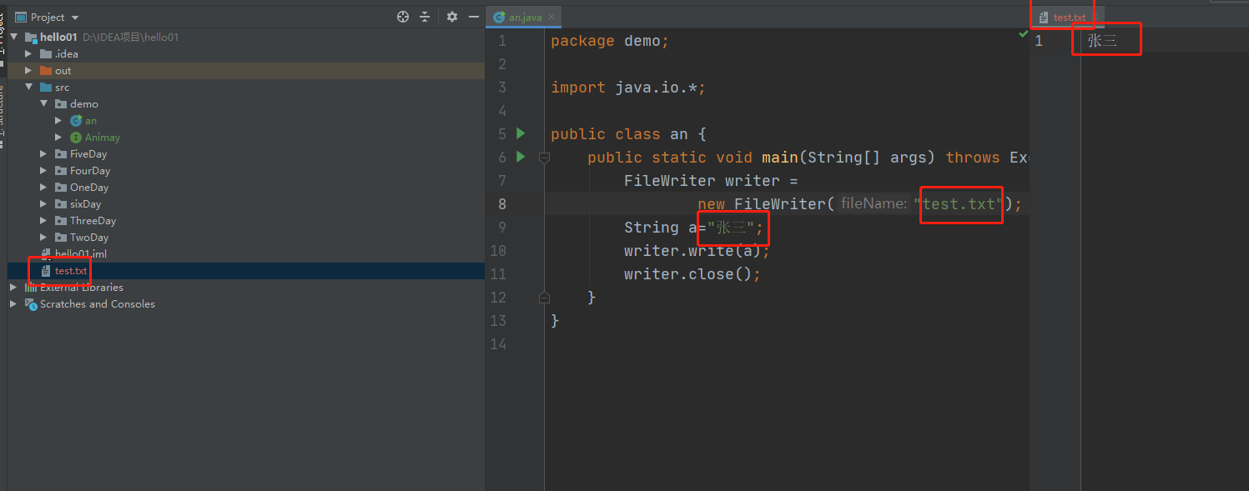Expand the an class node arrow

tap(58, 121)
